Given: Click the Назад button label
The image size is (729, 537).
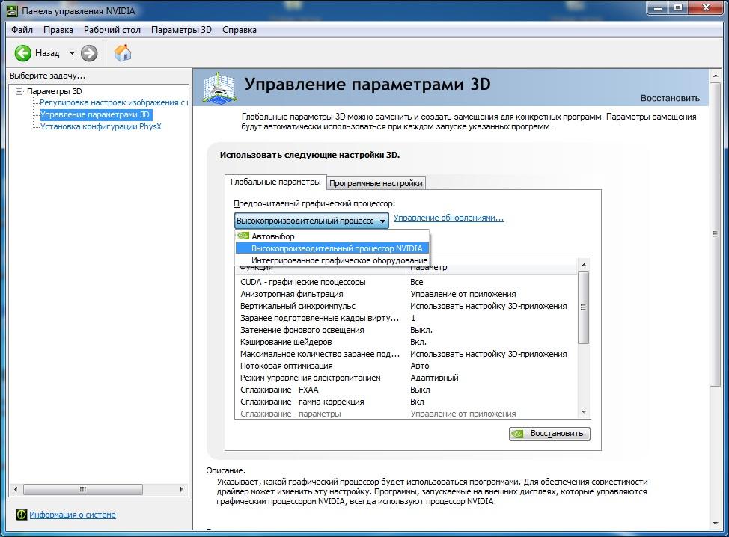Looking at the screenshot, I should tap(47, 53).
